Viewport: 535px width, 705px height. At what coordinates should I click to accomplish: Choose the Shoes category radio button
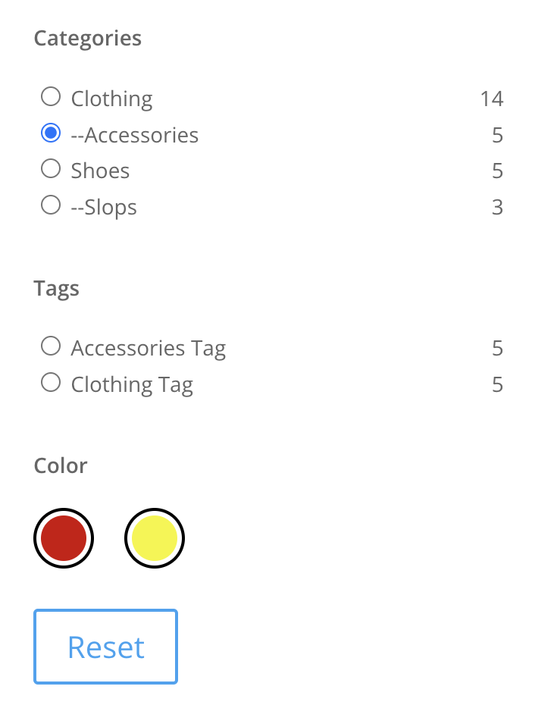(51, 169)
